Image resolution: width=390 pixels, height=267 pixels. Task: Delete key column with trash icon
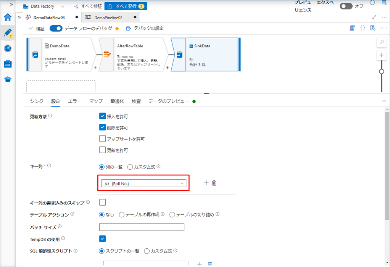[214, 183]
